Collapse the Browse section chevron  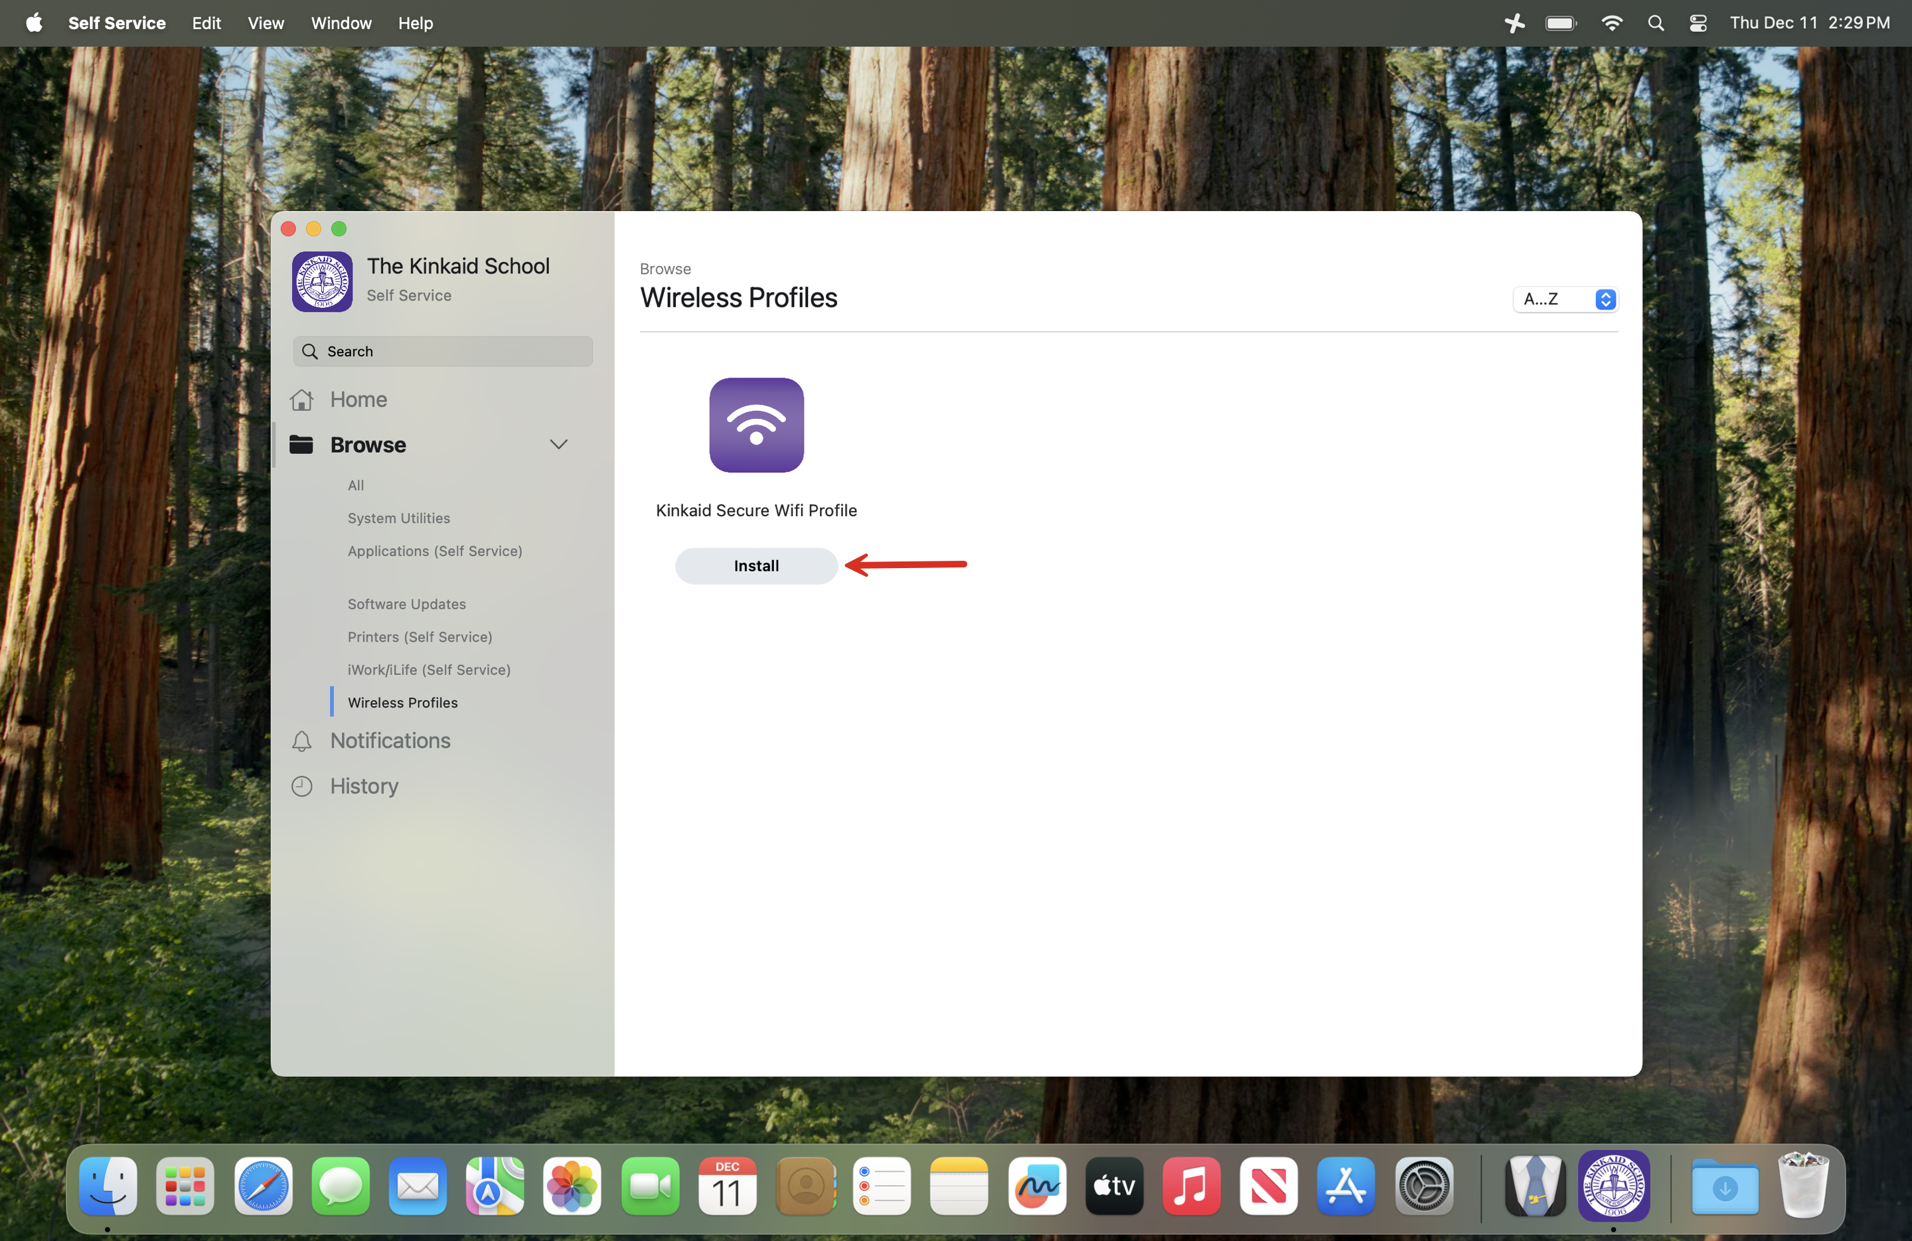[x=558, y=444]
